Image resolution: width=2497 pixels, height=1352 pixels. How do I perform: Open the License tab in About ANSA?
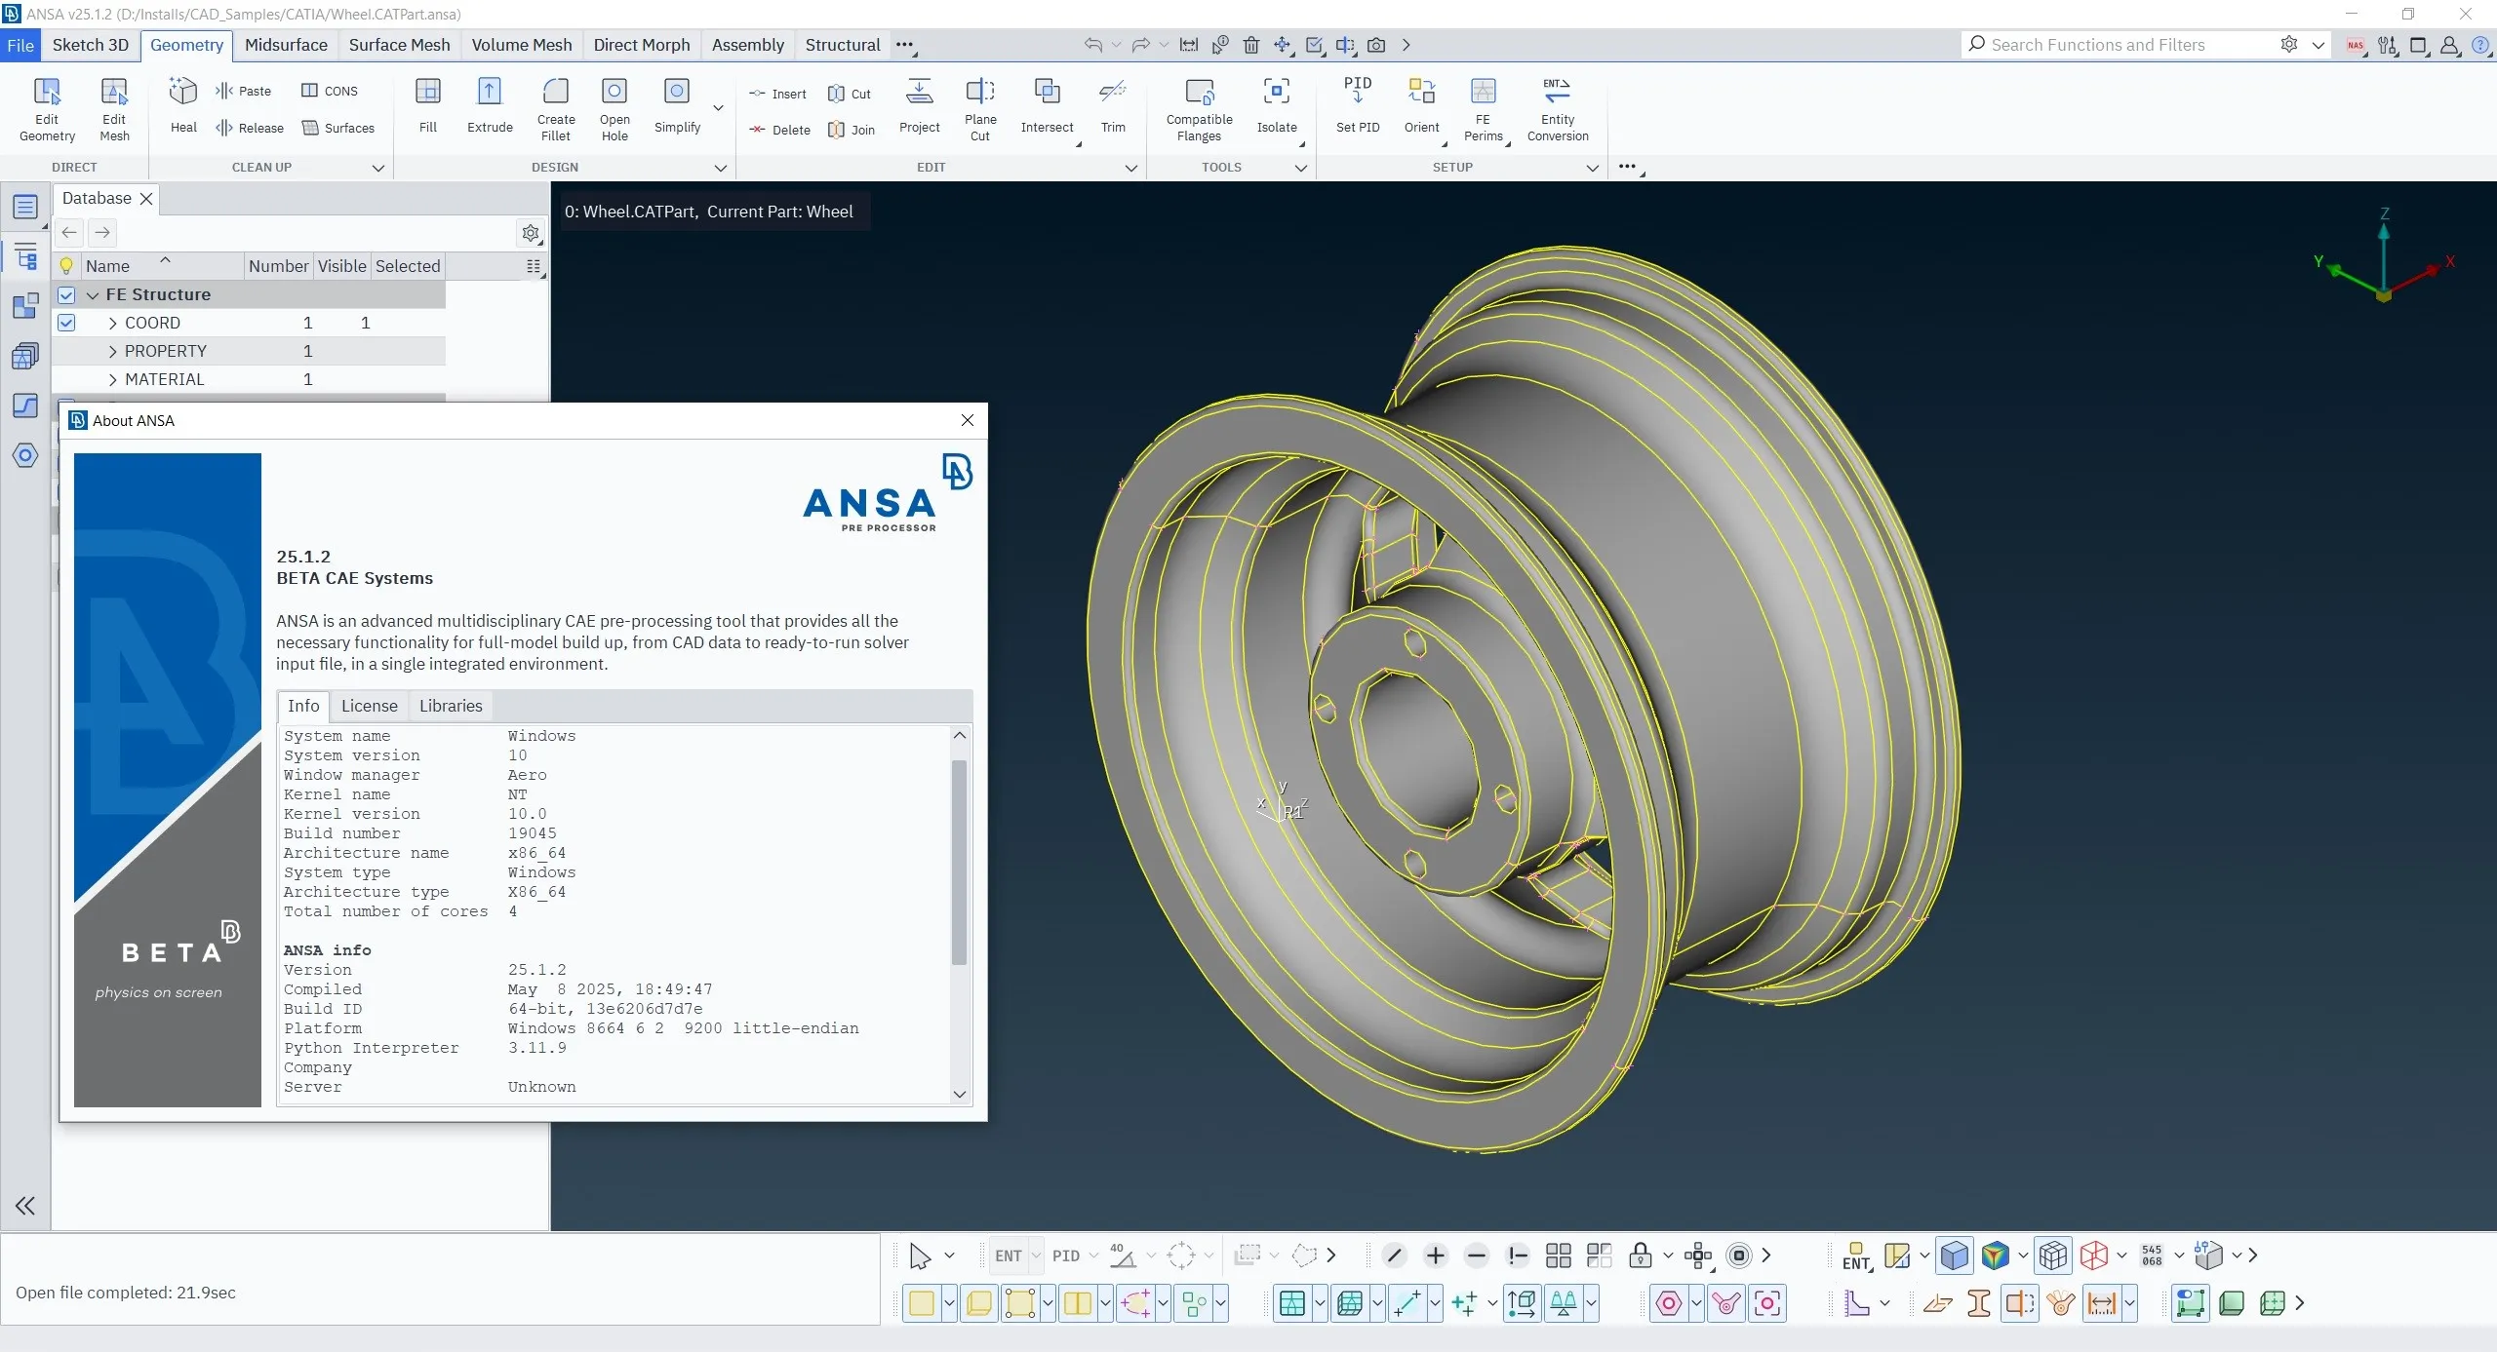369,706
